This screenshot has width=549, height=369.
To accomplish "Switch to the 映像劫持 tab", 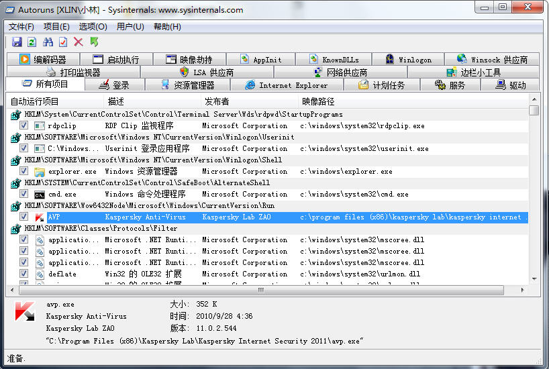I will point(190,59).
